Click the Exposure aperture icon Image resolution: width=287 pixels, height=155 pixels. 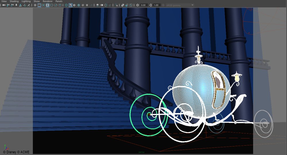(137, 5)
